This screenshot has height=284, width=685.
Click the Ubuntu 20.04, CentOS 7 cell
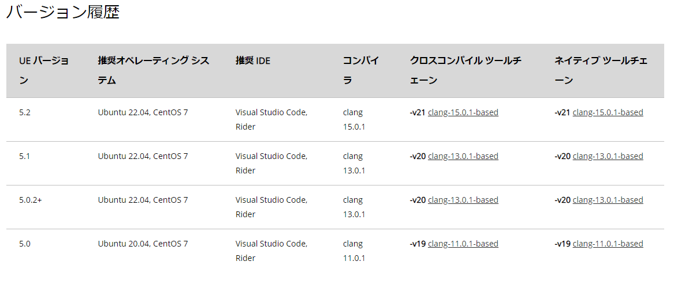pyautogui.click(x=143, y=244)
